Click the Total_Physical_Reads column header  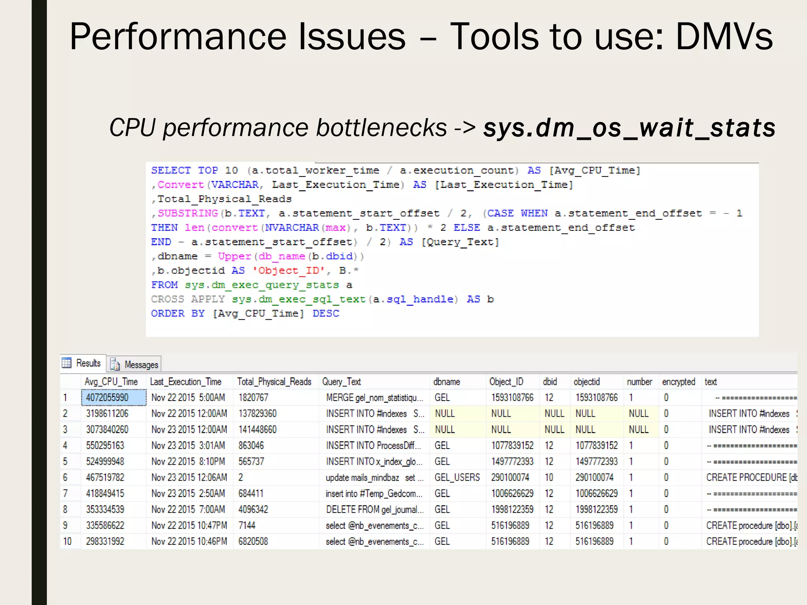pos(274,382)
